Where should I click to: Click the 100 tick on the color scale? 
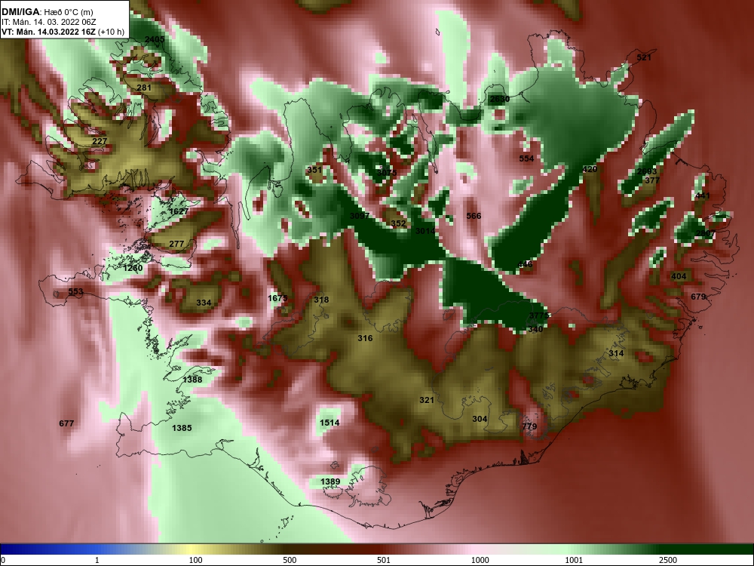(x=195, y=560)
